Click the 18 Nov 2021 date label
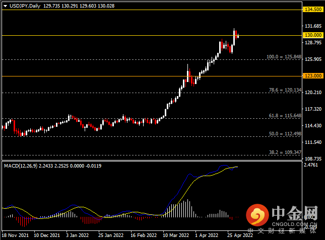The width and height of the screenshot is (325, 240). (x=15, y=235)
